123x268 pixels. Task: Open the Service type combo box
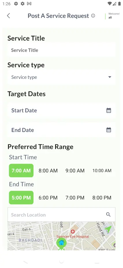click(x=61, y=77)
